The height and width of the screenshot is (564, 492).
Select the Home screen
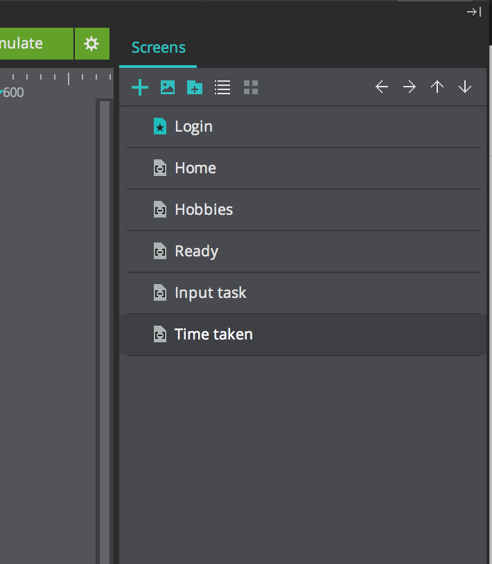[x=195, y=168]
